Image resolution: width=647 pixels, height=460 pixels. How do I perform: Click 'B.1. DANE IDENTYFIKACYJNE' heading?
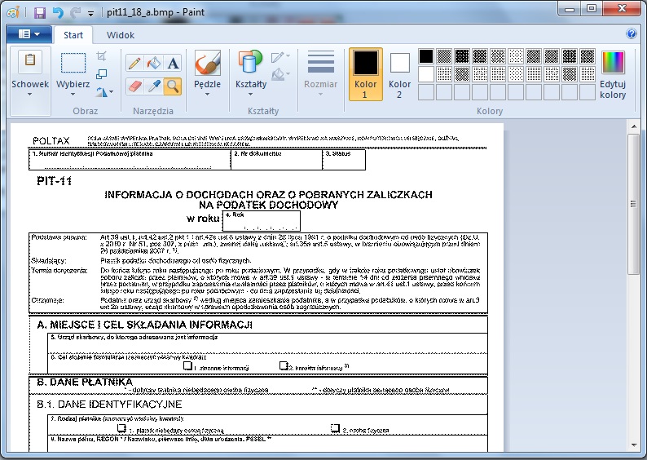pos(109,404)
